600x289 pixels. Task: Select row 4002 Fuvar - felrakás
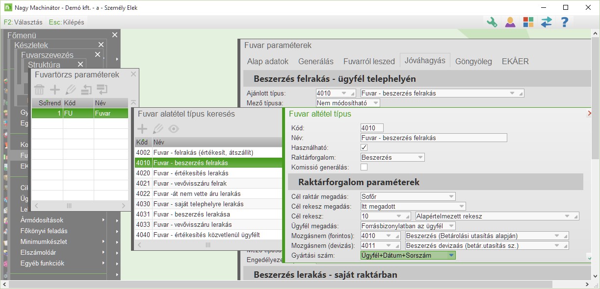209,152
